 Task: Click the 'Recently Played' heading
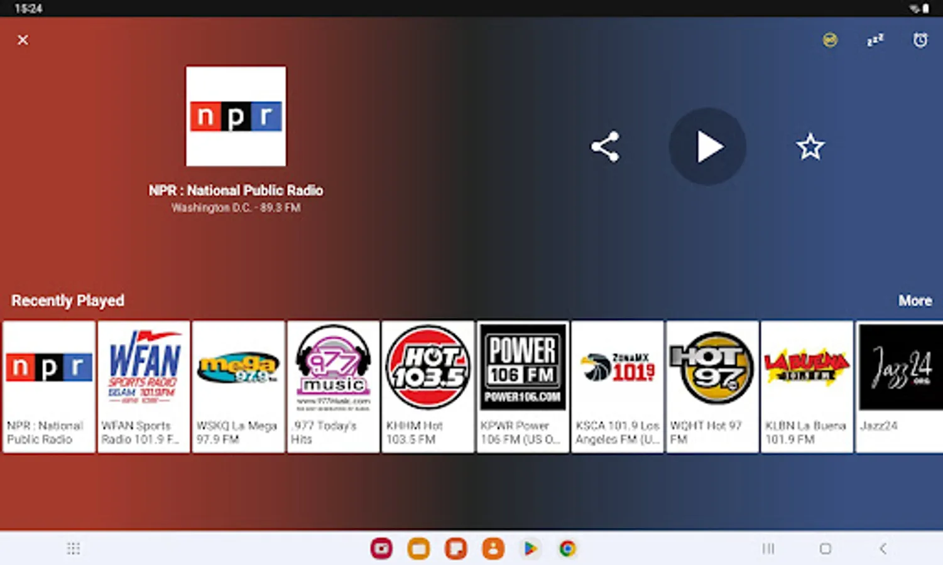[x=68, y=301]
